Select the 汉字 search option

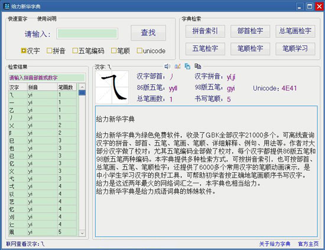30,51
